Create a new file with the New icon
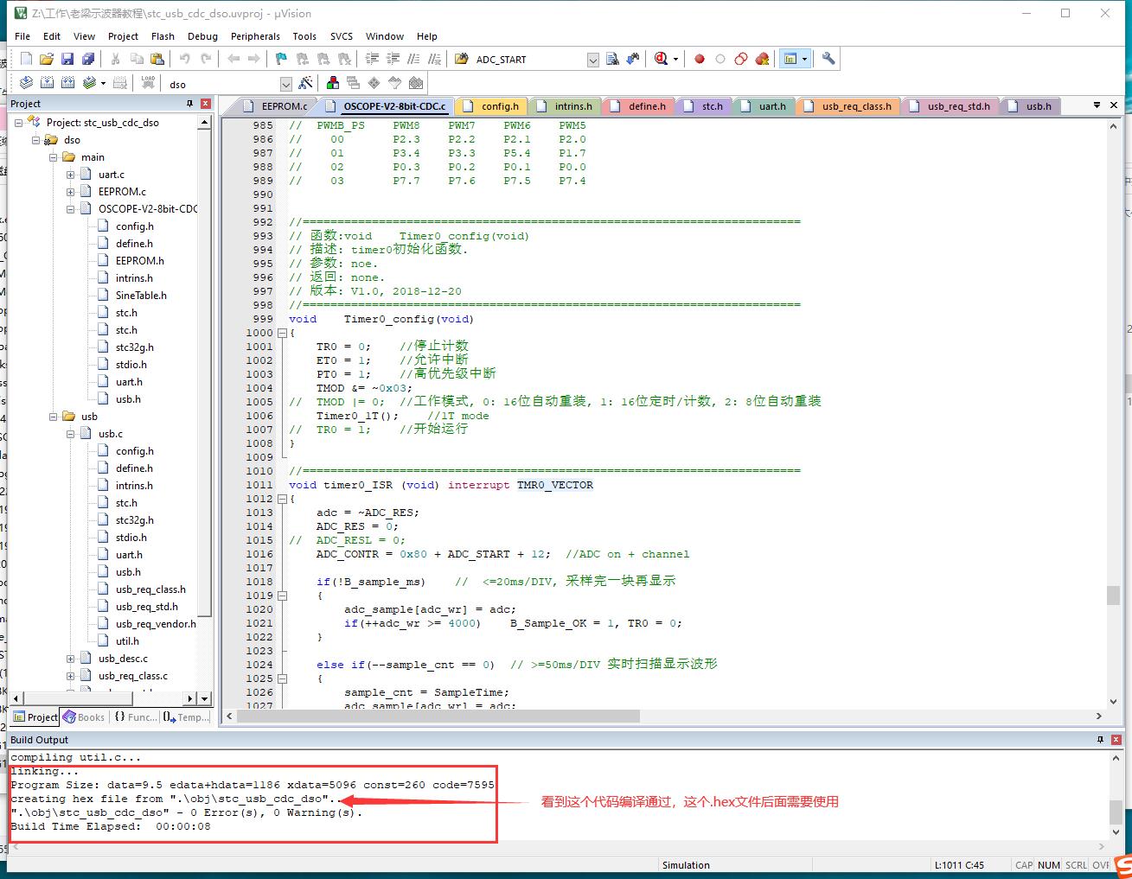The image size is (1132, 879). click(26, 59)
